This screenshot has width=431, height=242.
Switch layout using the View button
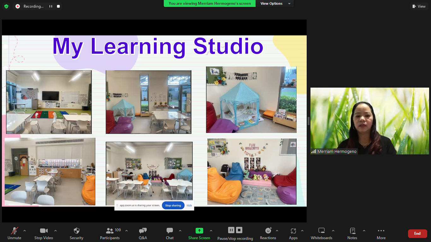(x=419, y=6)
